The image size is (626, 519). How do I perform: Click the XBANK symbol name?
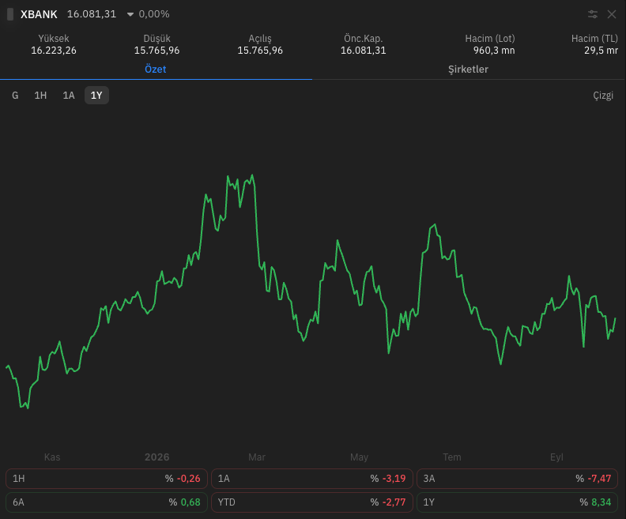click(39, 14)
